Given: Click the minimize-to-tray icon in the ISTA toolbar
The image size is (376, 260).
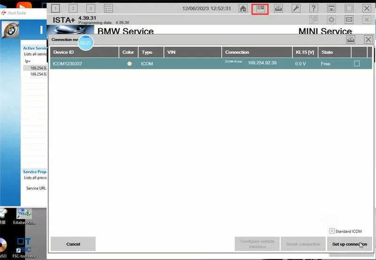Looking at the screenshot, I should [331, 8].
